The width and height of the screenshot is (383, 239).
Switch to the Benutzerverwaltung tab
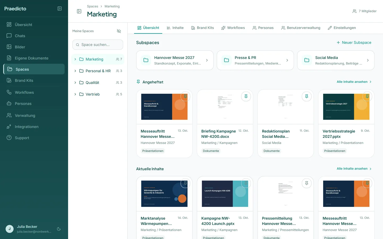click(301, 28)
